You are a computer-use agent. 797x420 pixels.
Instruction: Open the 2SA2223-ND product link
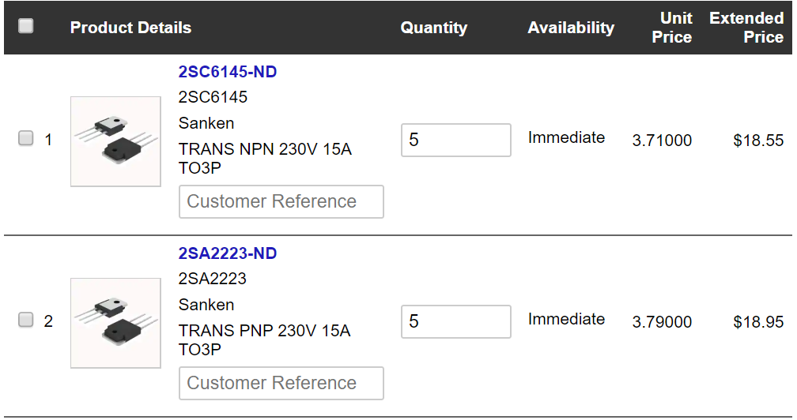tap(227, 253)
